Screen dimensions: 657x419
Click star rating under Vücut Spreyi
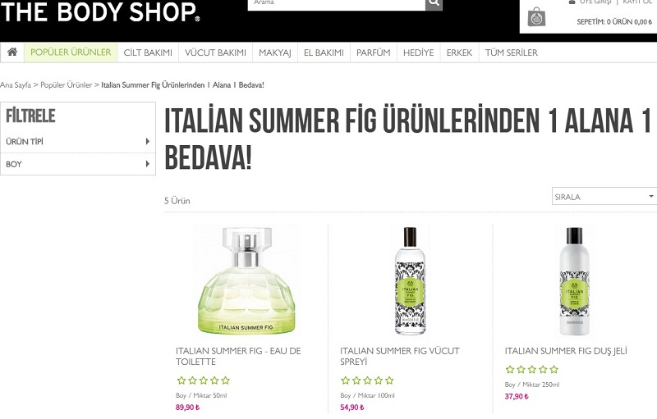point(367,380)
